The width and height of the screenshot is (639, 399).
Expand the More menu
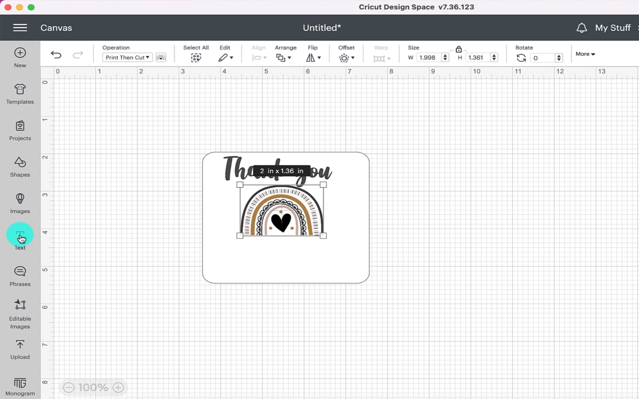(585, 54)
